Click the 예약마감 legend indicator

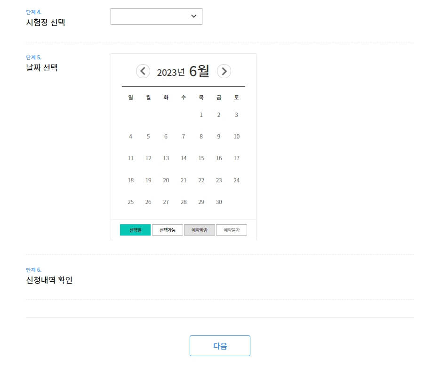[199, 230]
